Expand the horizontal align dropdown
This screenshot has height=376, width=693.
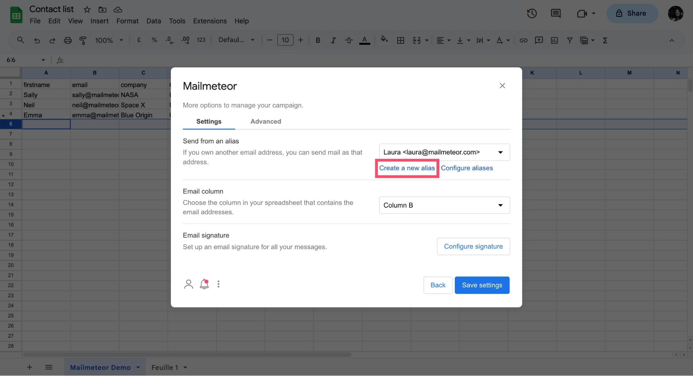[449, 40]
